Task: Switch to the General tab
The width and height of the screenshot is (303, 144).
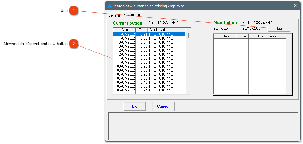Action: coord(114,15)
